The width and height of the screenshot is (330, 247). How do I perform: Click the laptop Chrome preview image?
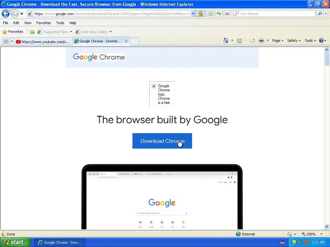click(x=162, y=197)
